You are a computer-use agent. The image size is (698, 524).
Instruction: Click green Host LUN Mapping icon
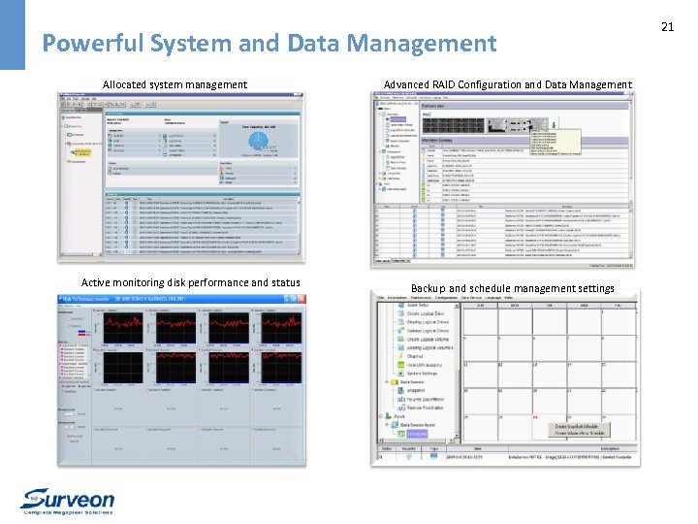coord(400,365)
